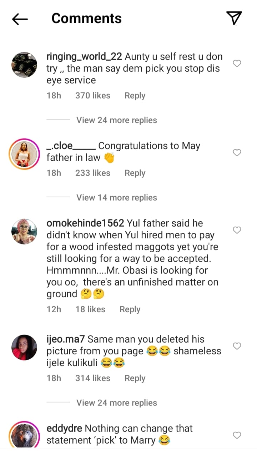Open ijeo.ma7's profile picture
This screenshot has height=455, width=257.
click(x=25, y=347)
